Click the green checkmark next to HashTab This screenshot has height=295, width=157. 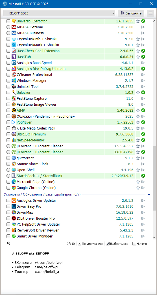point(143,57)
